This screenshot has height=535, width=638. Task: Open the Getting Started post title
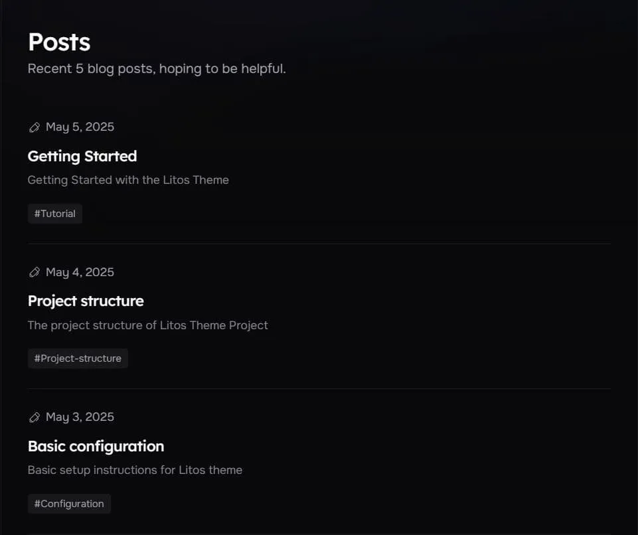tap(82, 156)
